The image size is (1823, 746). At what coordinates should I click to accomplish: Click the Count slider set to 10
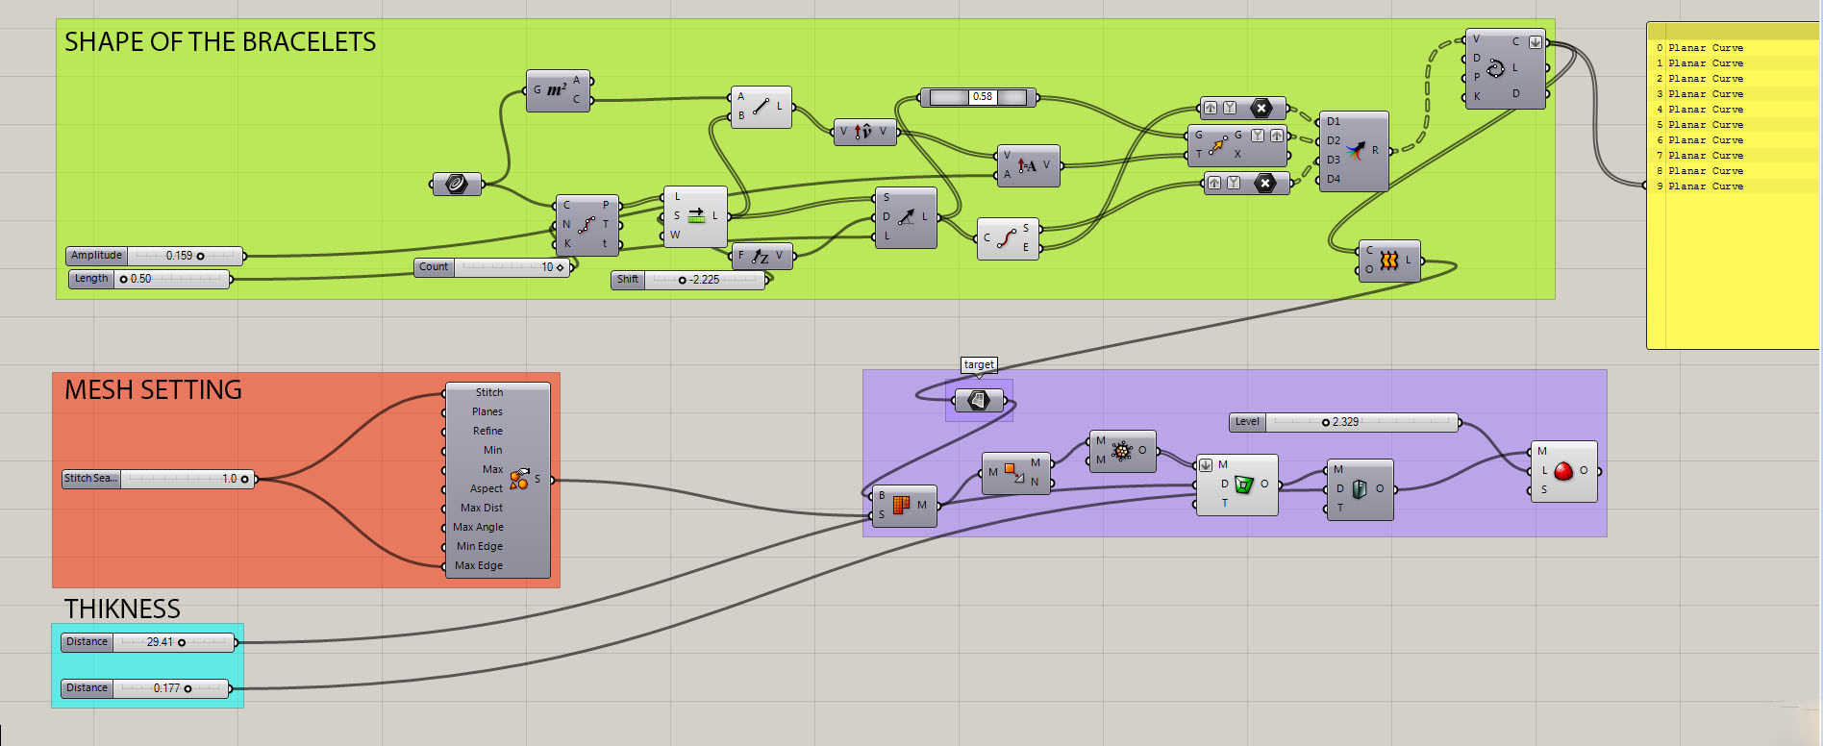510,267
